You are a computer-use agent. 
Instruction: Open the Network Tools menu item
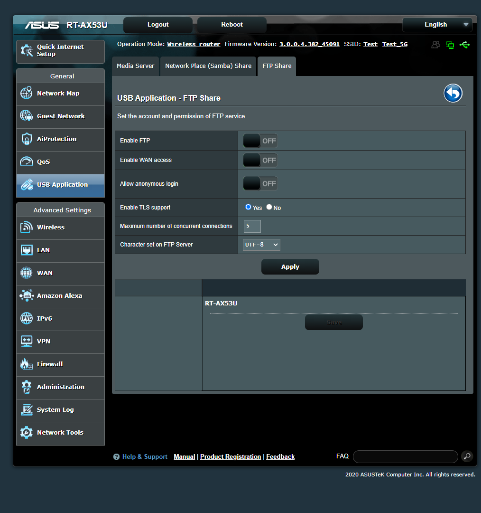pyautogui.click(x=60, y=433)
